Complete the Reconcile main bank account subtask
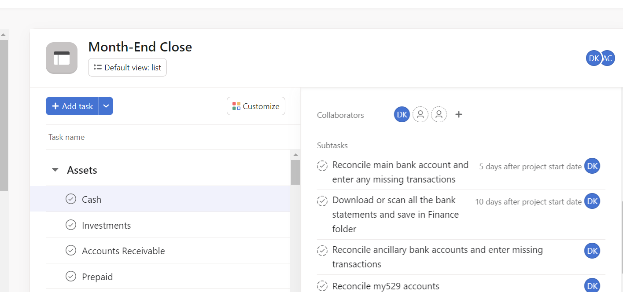623x292 pixels. [322, 166]
